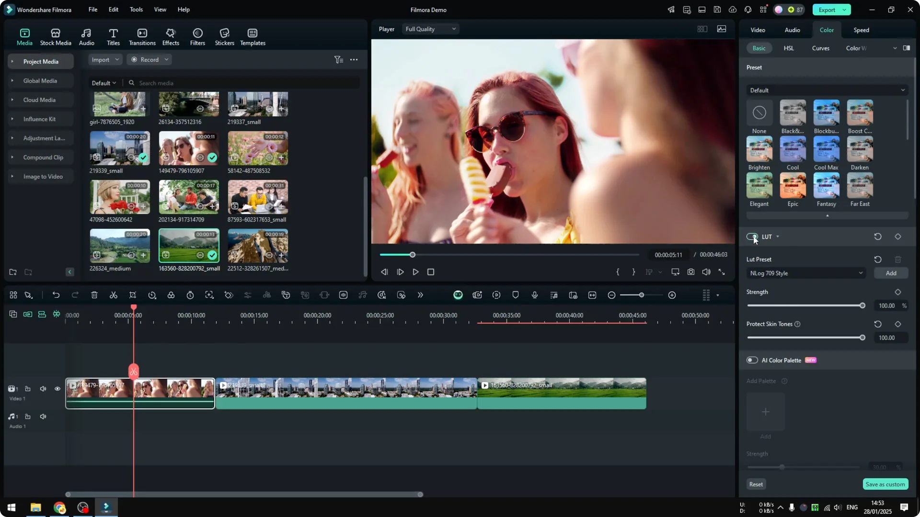Hide Video 1 track with the eye toggle
Screen dimensions: 920x517
[57, 389]
